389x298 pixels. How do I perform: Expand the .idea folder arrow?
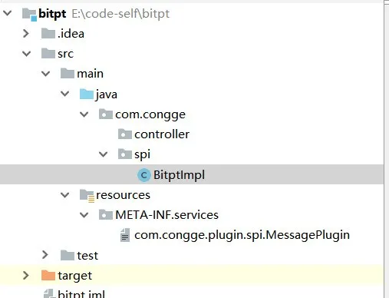click(x=26, y=33)
